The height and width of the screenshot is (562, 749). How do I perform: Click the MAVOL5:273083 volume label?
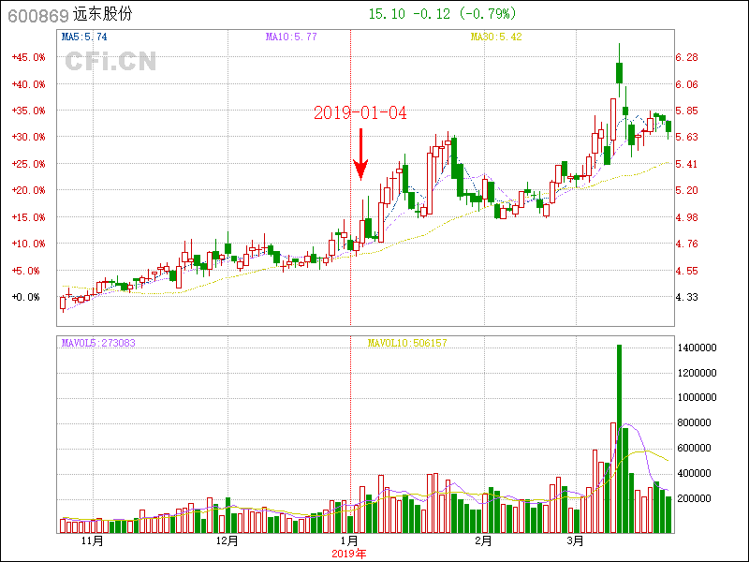pyautogui.click(x=98, y=343)
